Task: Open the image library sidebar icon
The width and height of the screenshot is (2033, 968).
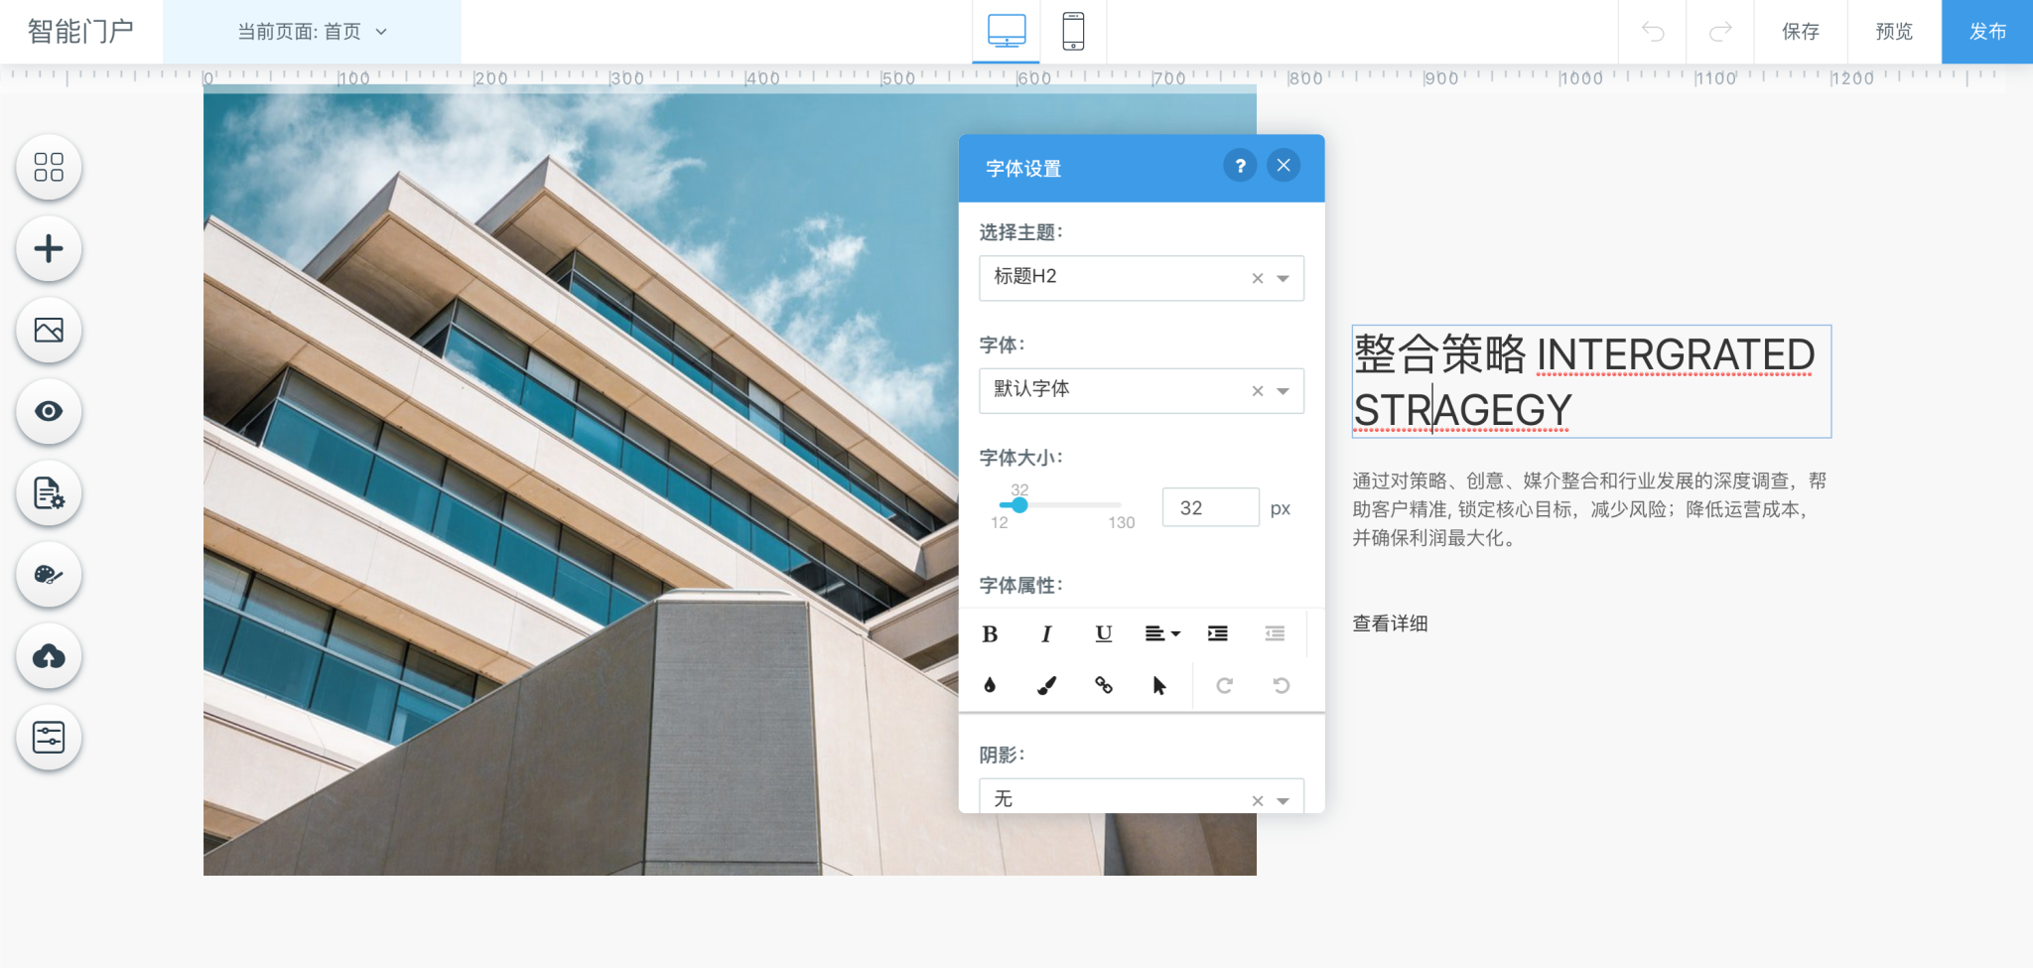Action: tap(49, 331)
